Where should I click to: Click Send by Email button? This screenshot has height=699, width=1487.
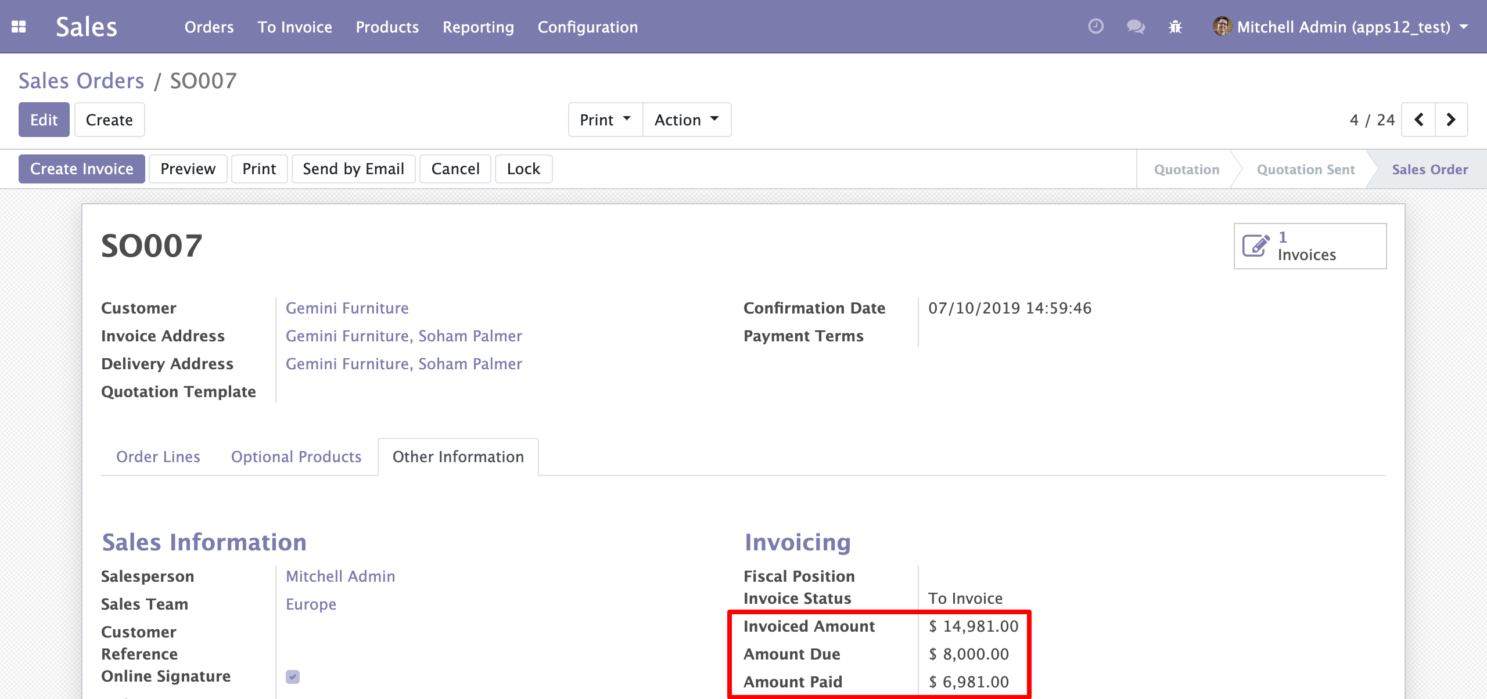click(353, 169)
